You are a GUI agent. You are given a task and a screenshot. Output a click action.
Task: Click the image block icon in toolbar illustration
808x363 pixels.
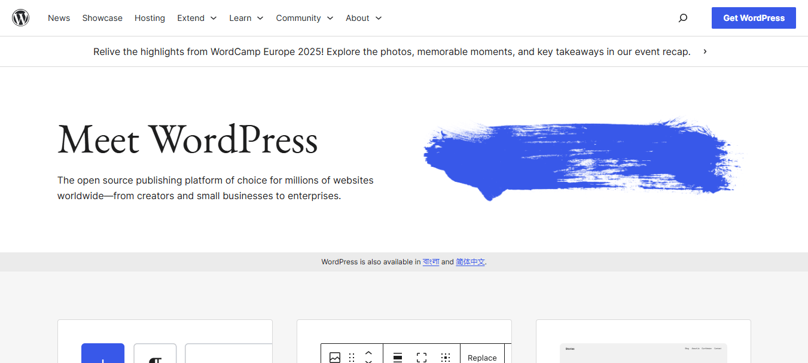pos(335,358)
